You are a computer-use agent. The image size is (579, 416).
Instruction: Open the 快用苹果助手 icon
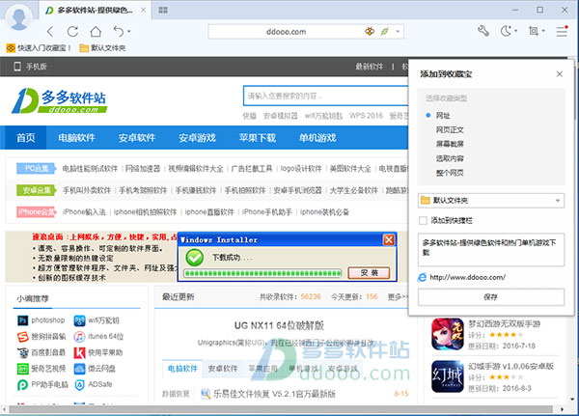(79, 353)
